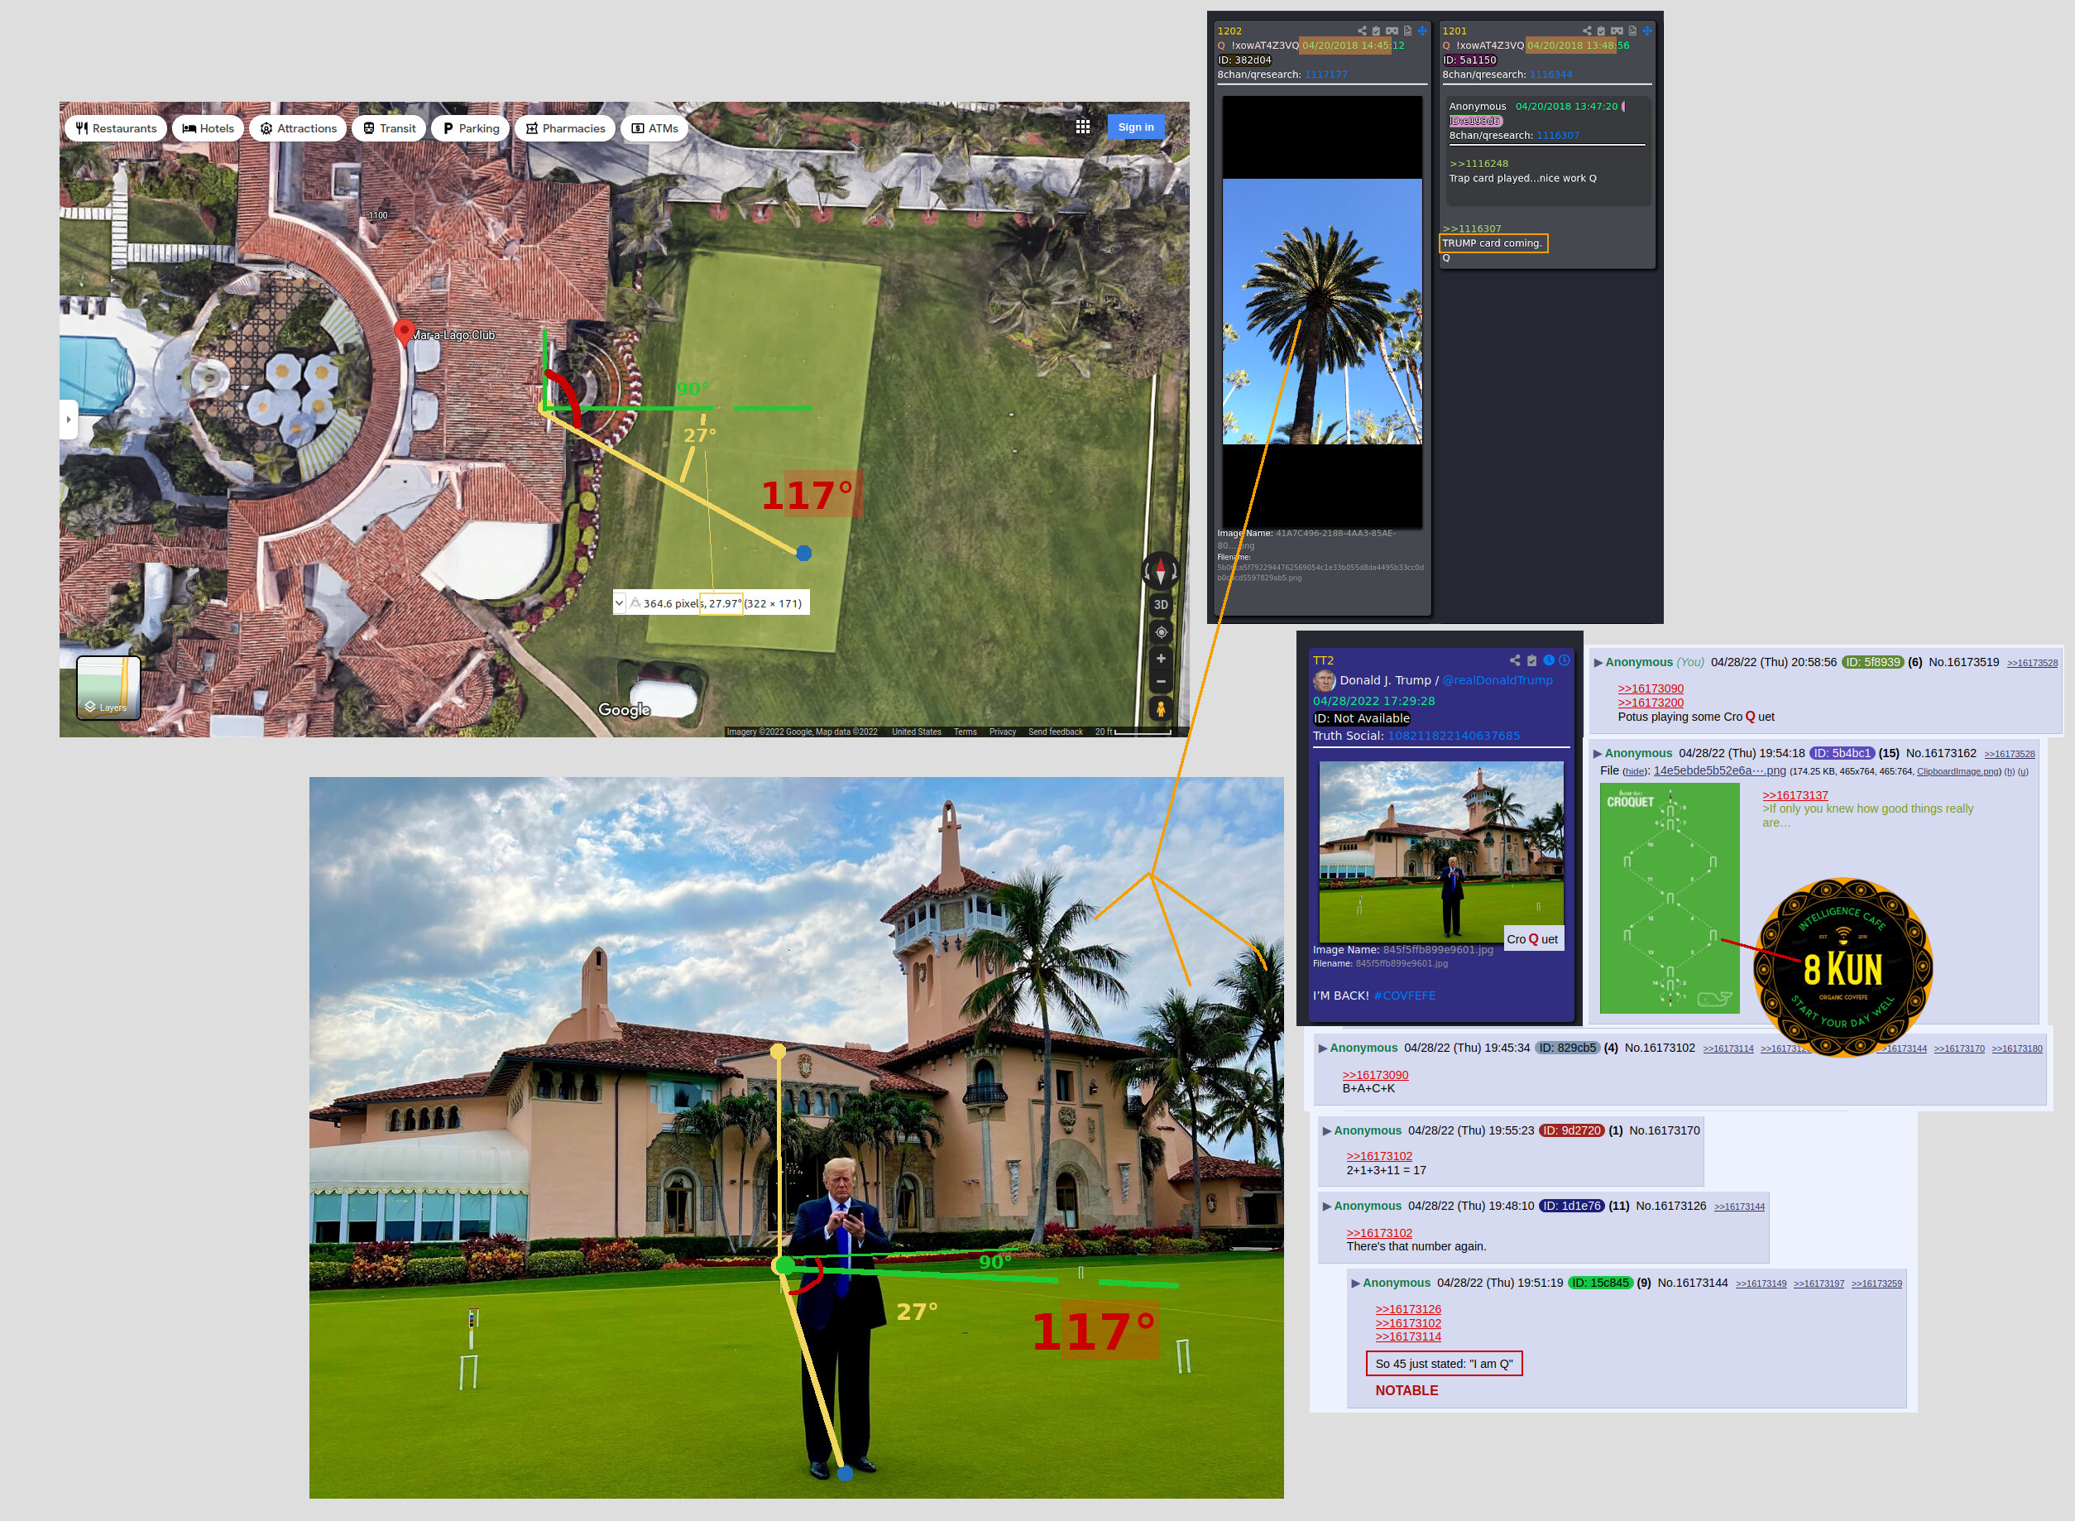Collapse post No.16173102 with its triangle
Image resolution: width=2075 pixels, height=1521 pixels.
(x=1323, y=1048)
